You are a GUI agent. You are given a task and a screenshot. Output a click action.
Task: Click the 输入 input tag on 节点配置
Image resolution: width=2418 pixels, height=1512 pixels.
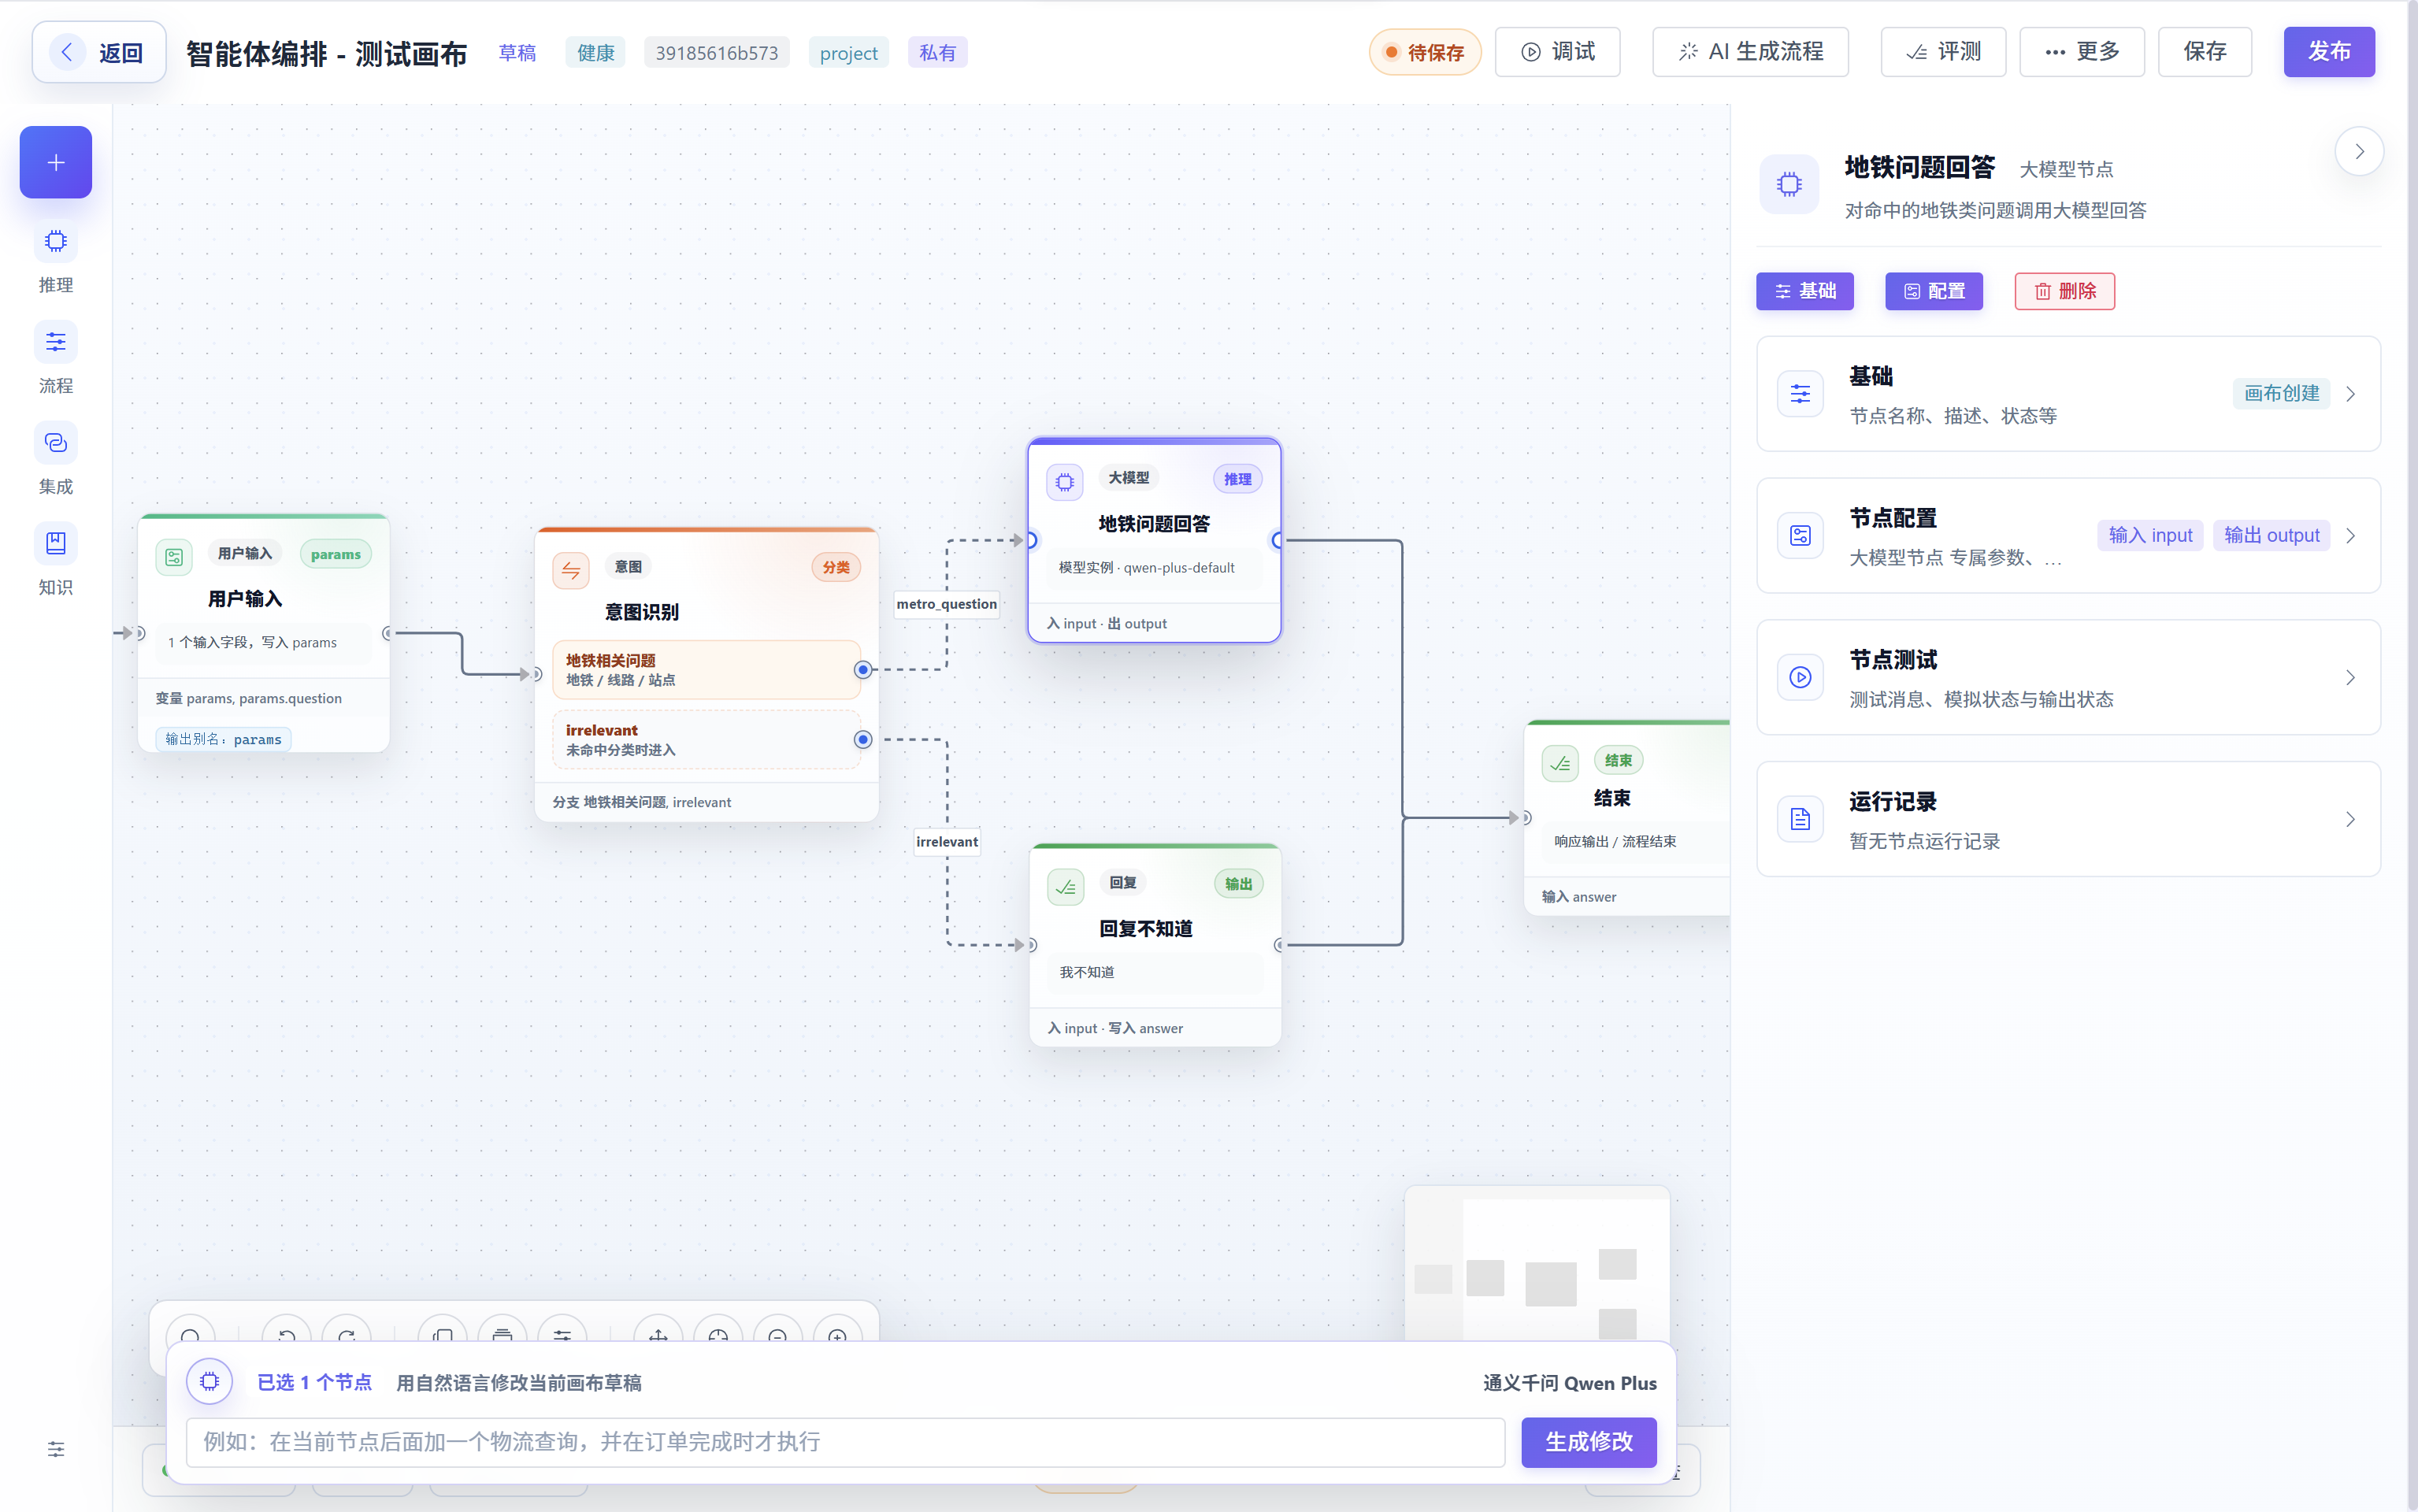pos(2150,536)
